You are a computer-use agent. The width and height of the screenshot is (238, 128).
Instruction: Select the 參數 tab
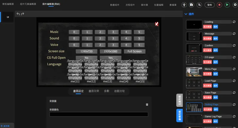tap(106, 91)
